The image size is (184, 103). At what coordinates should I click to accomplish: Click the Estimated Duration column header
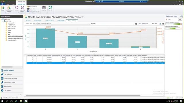pos(47,55)
